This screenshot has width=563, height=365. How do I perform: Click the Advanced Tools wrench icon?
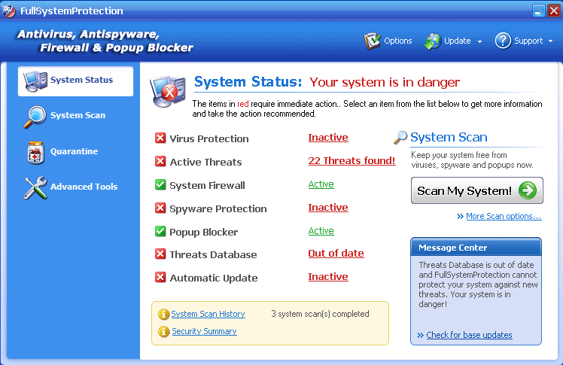[x=35, y=187]
